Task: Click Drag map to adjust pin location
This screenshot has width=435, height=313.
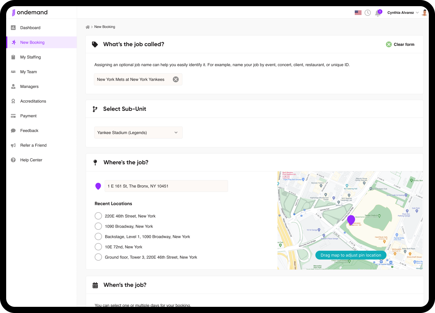Action: click(x=350, y=255)
